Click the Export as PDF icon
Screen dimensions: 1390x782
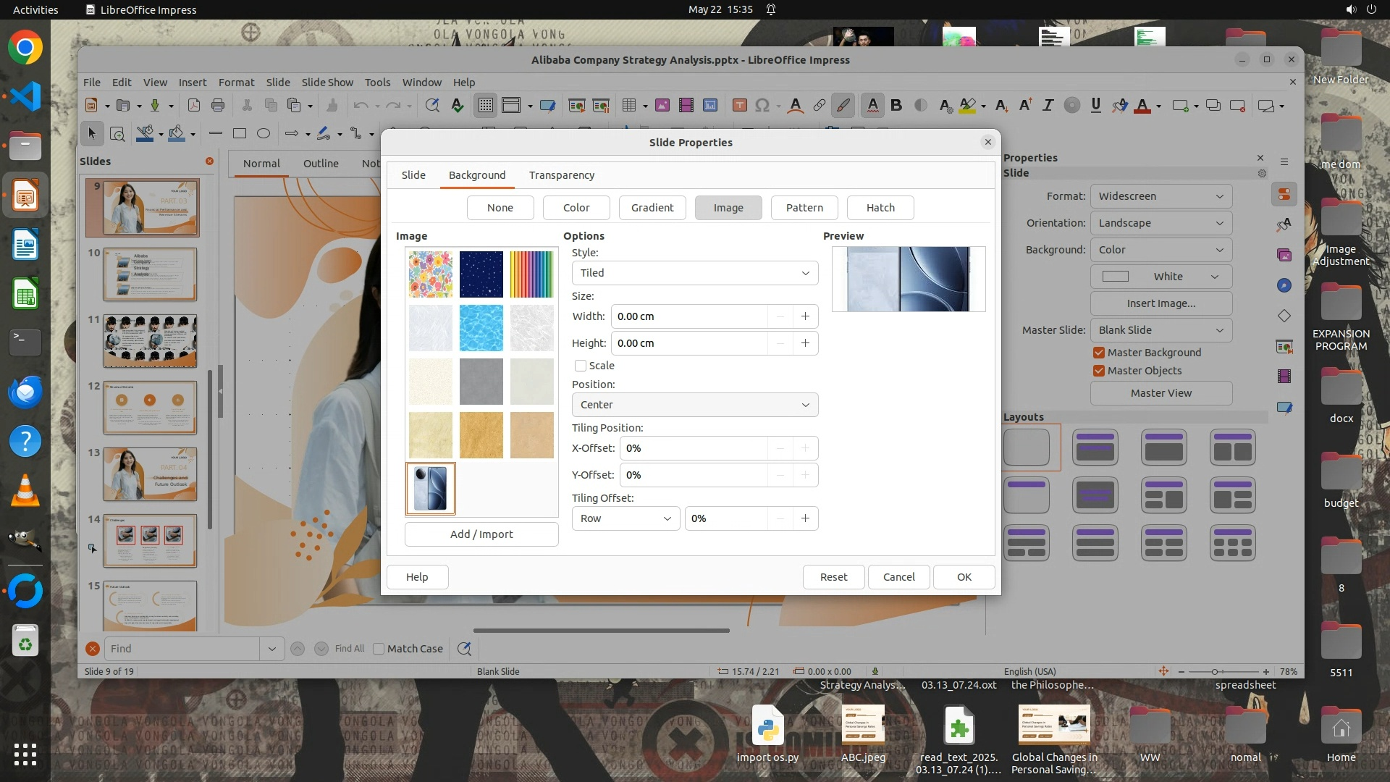[x=193, y=106]
